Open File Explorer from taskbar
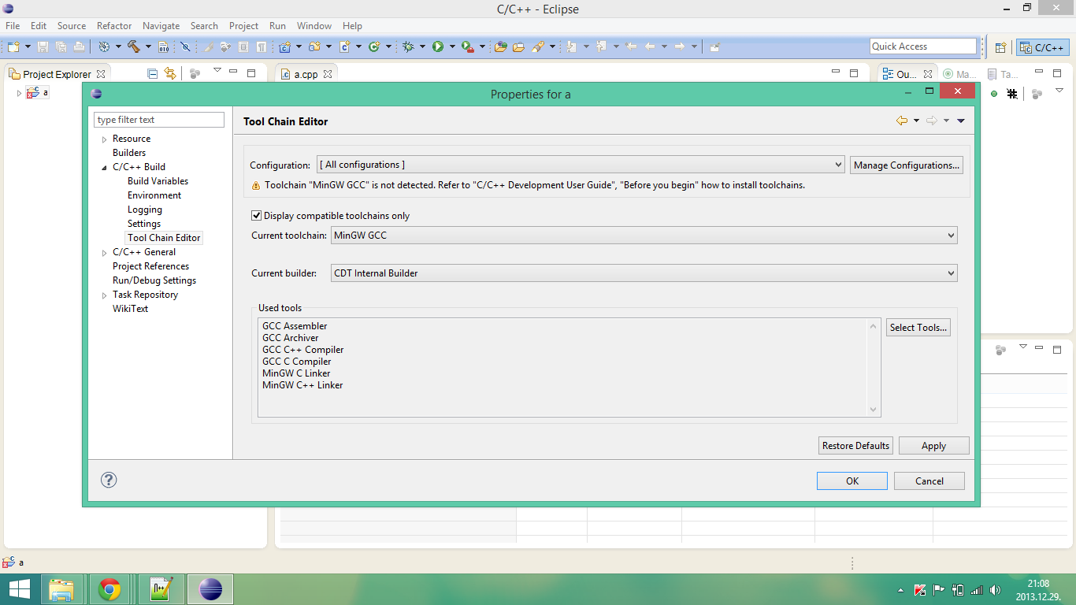 (61, 589)
